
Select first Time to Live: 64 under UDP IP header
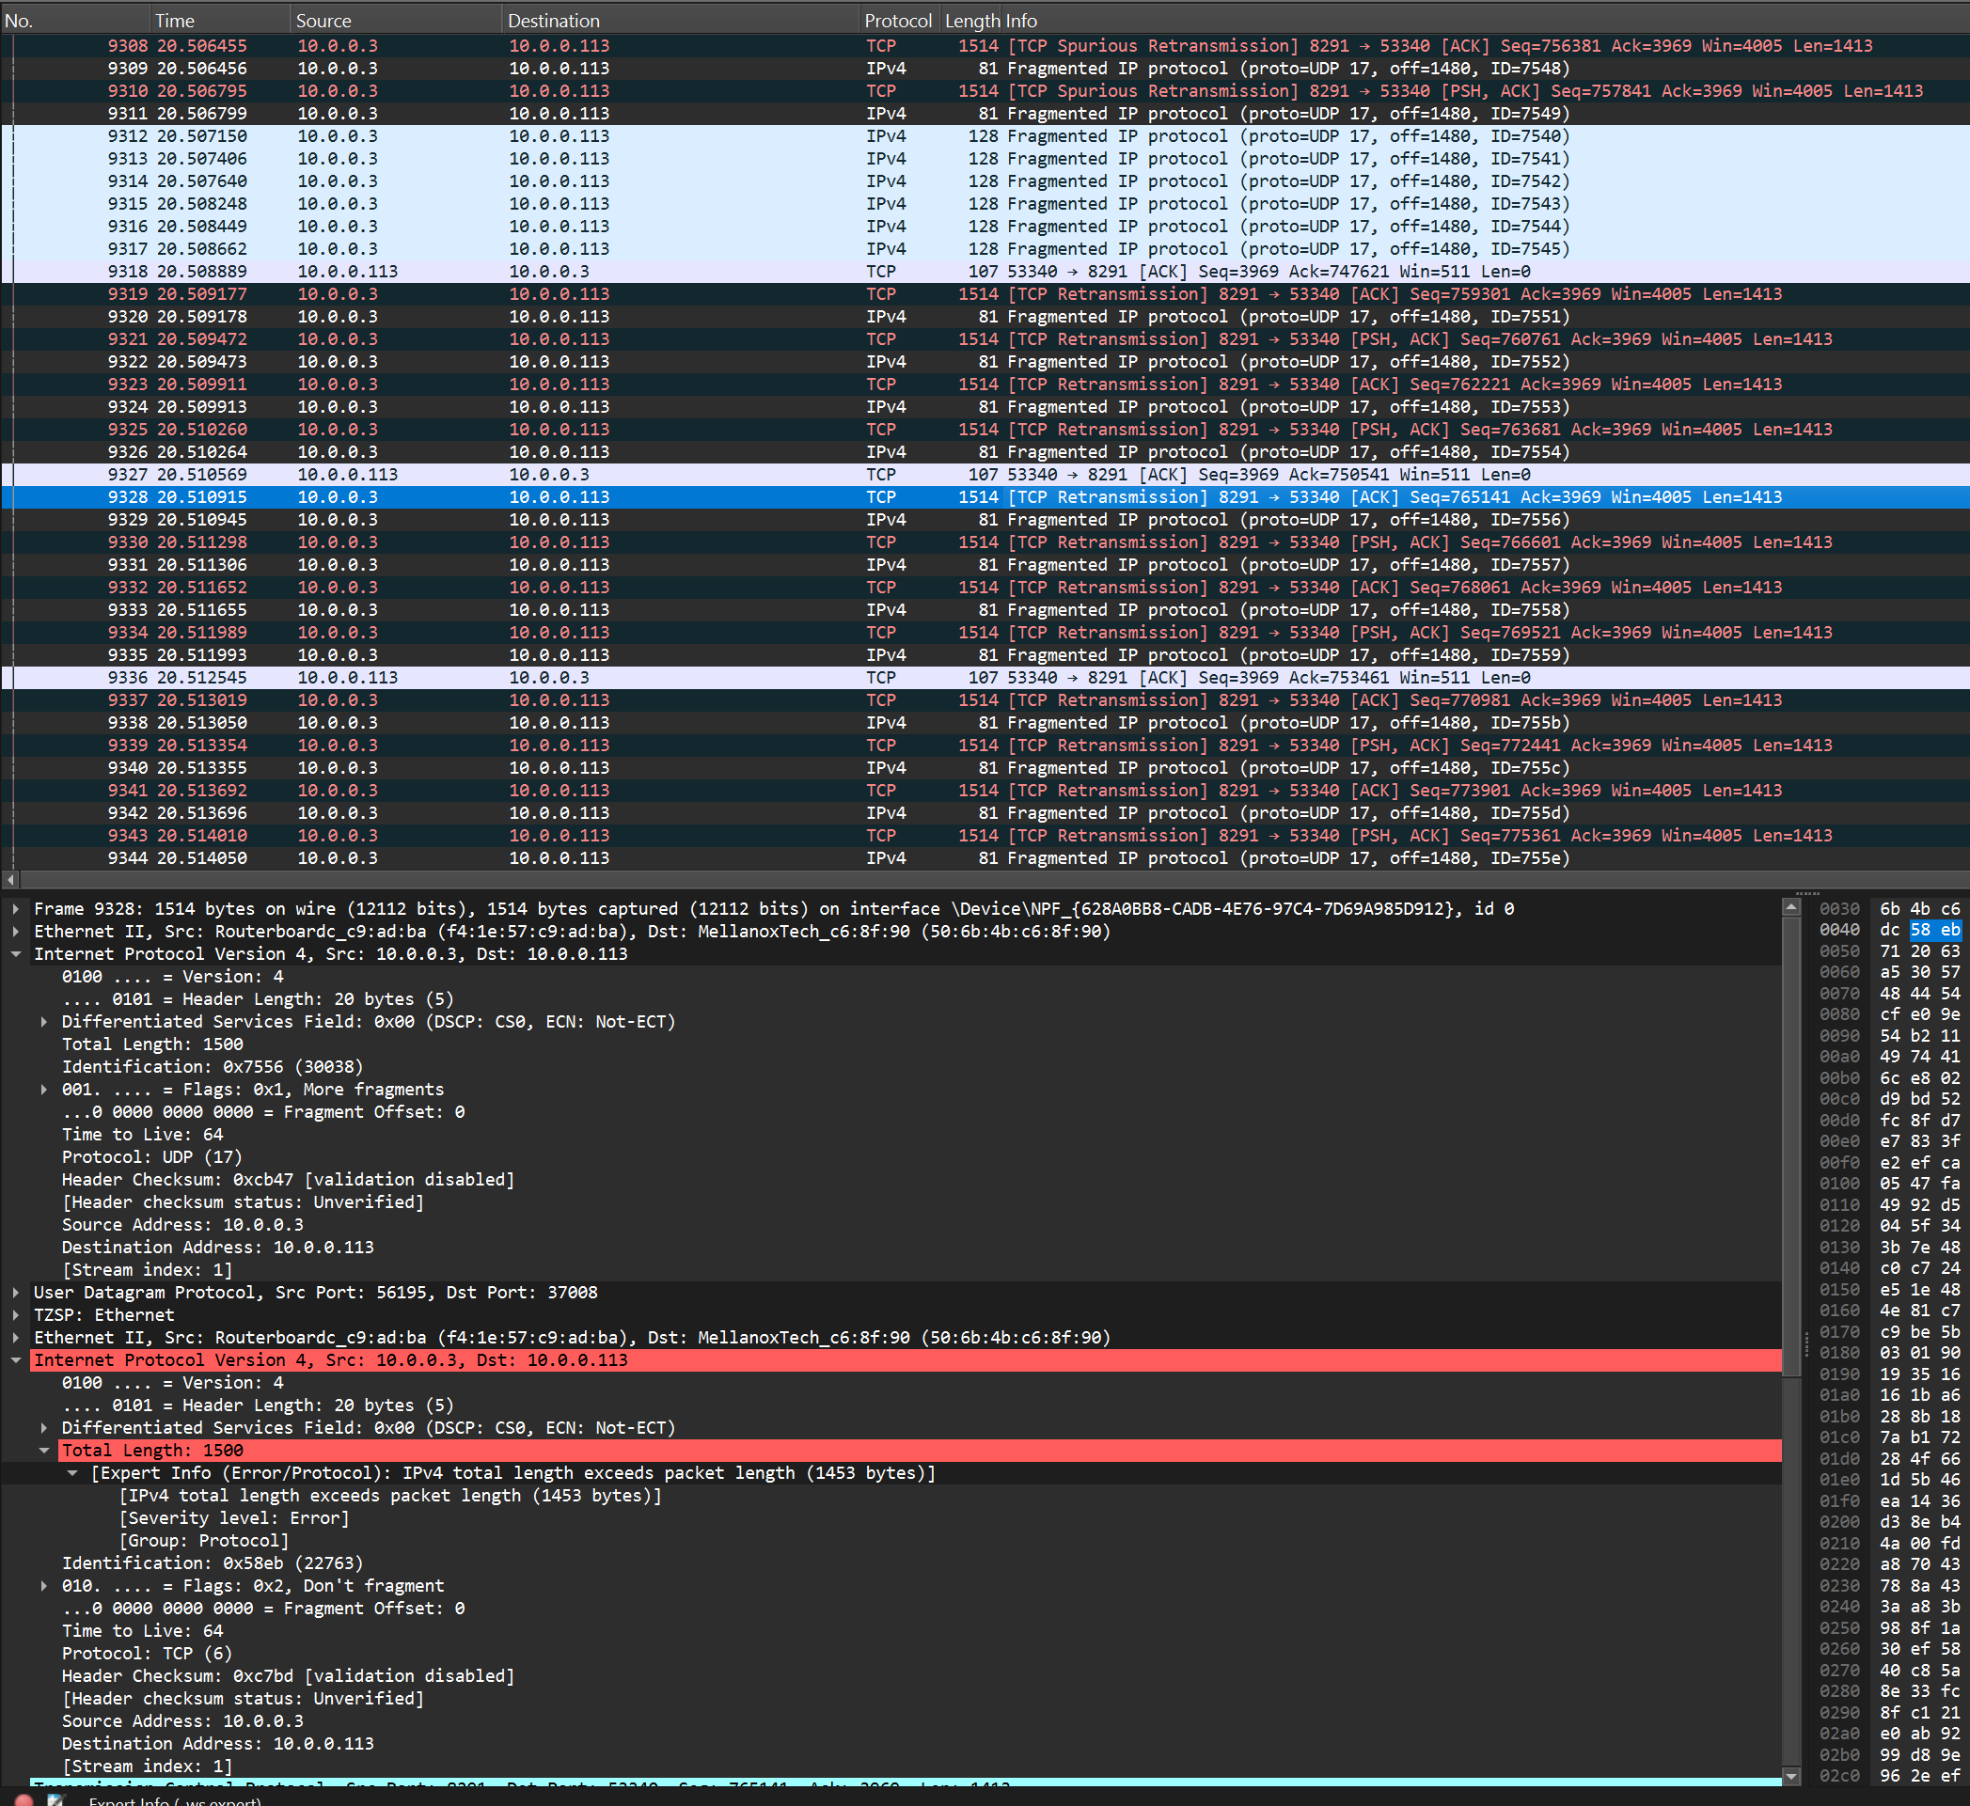pos(143,1135)
